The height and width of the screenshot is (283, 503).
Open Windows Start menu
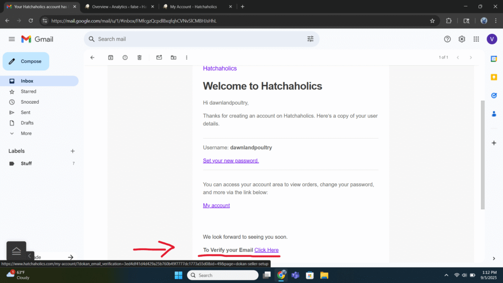point(178,275)
